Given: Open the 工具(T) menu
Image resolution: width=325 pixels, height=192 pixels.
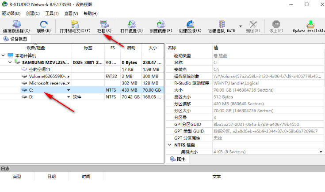Looking at the screenshot, I should tap(52, 13).
